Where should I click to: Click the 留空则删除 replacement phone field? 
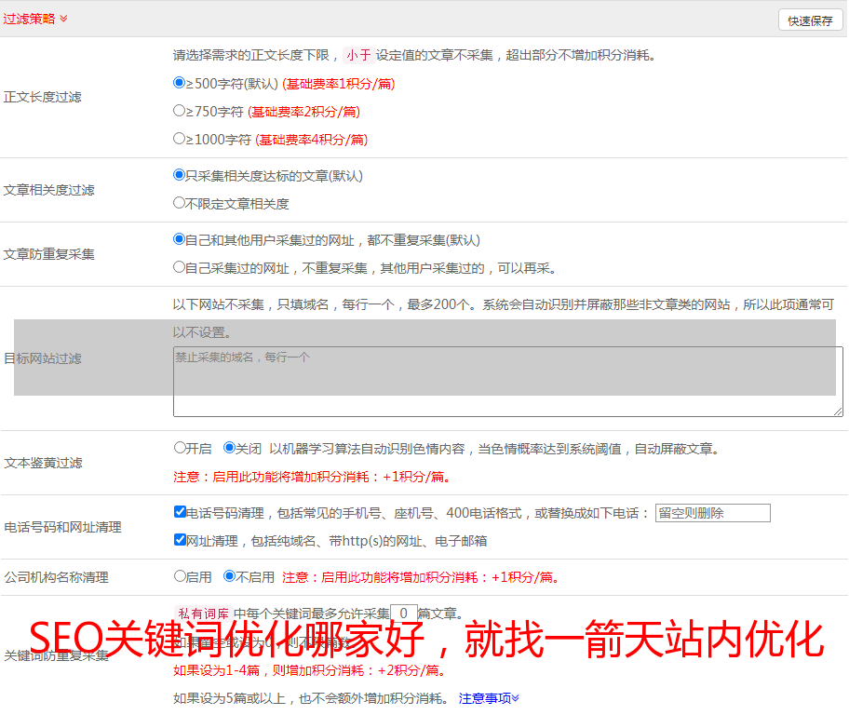[x=712, y=513]
